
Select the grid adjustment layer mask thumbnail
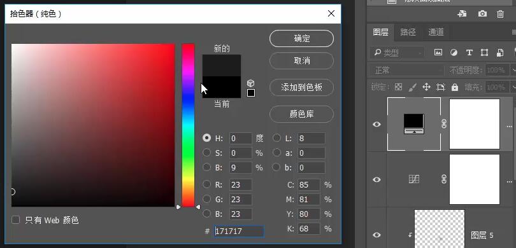(x=475, y=179)
